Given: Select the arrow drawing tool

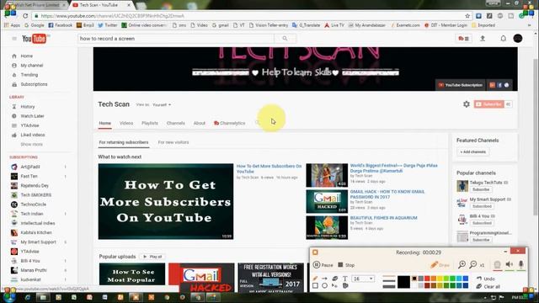Looking at the screenshot, I should pyautogui.click(x=324, y=279).
